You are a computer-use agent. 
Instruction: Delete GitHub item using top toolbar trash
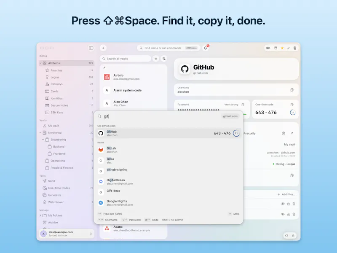coord(295,48)
